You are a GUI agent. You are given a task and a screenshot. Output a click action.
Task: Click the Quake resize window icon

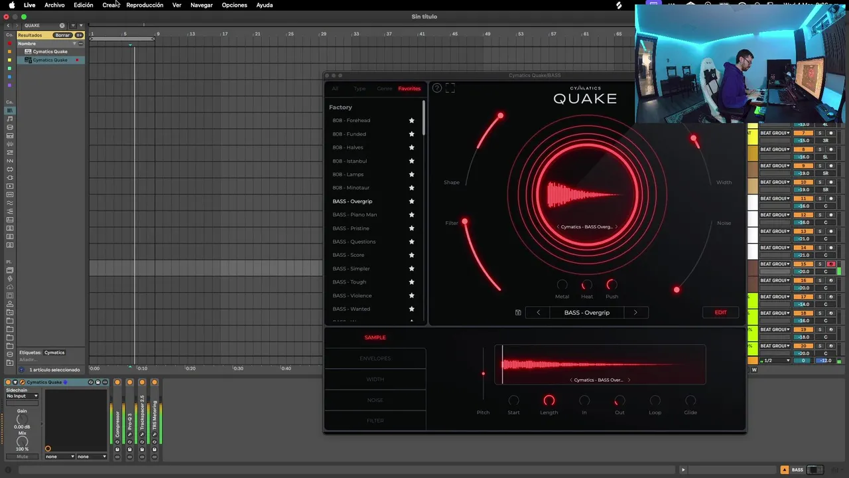click(x=450, y=88)
